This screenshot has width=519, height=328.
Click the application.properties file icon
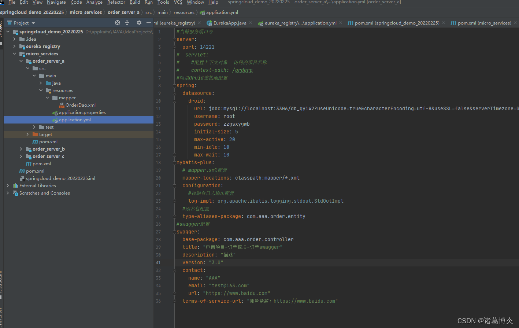55,113
